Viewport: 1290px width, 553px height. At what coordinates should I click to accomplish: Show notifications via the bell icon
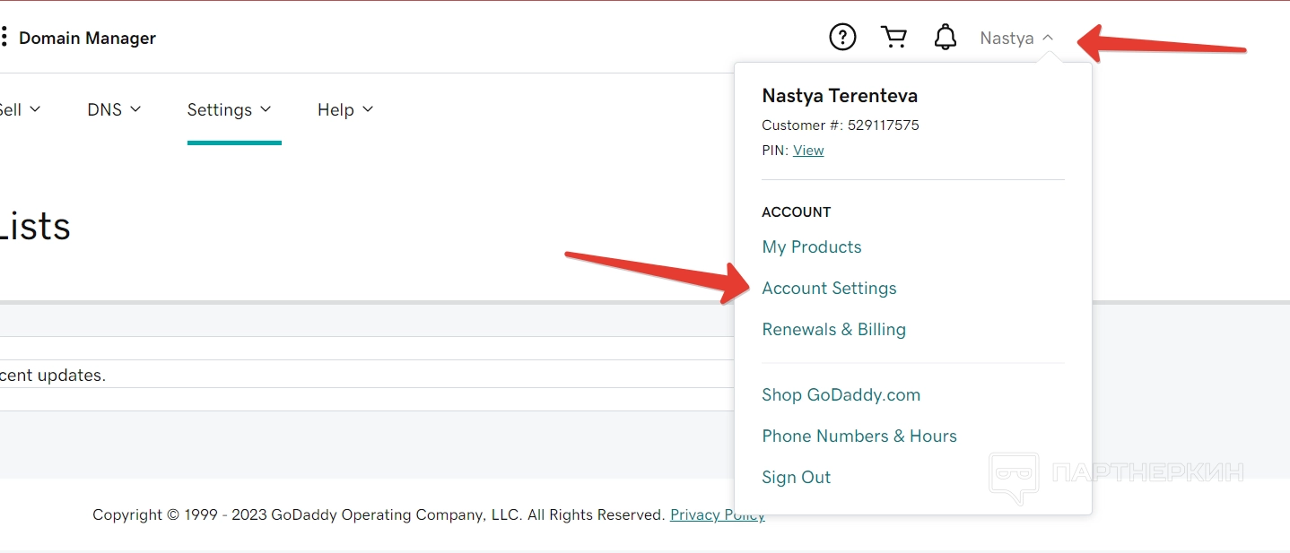(x=945, y=38)
